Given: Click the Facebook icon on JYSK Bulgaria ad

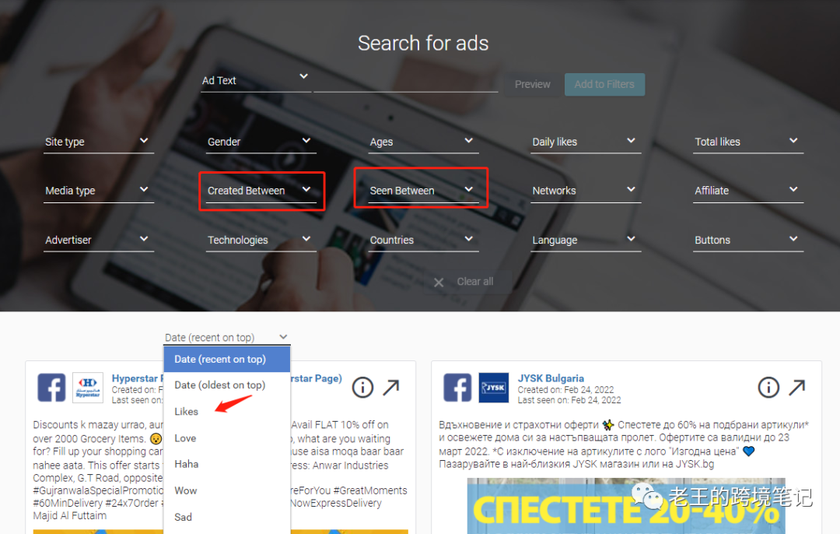Looking at the screenshot, I should point(457,387).
